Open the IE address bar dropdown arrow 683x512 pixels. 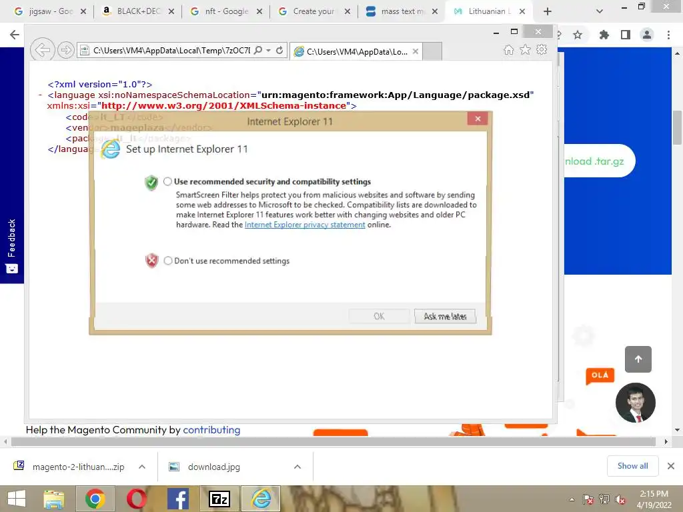tap(268, 51)
